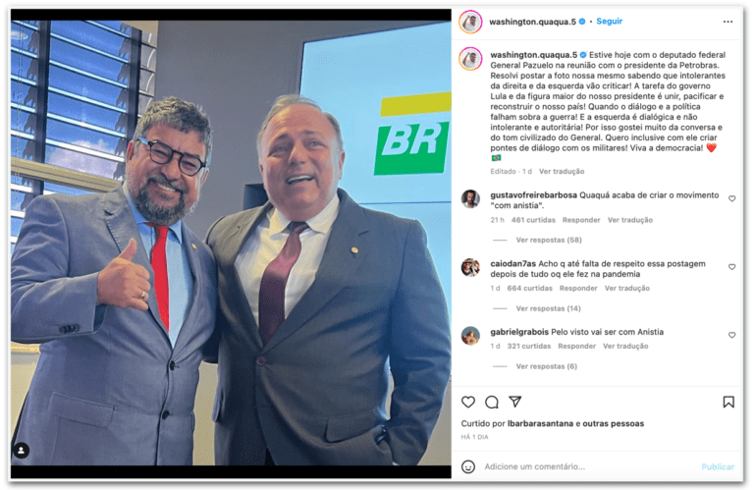Screen dimensions: 754x490
Task: Open lbarbarasantana's profile from the likes line
Action: click(540, 423)
